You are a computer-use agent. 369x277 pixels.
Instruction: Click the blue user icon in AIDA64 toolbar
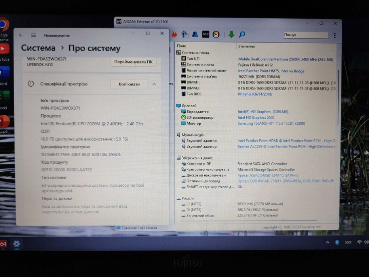(x=195, y=34)
